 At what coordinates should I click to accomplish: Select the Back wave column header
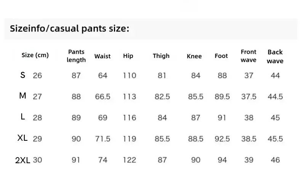coord(275,56)
